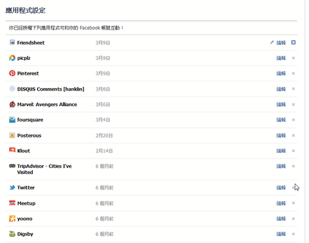Click the Marvel: Avengers Alliance icon
This screenshot has height=243, width=309.
click(x=12, y=104)
